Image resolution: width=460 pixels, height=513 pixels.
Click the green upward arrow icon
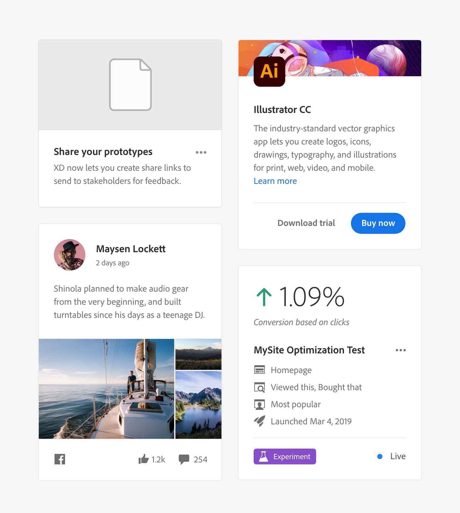coord(264,297)
